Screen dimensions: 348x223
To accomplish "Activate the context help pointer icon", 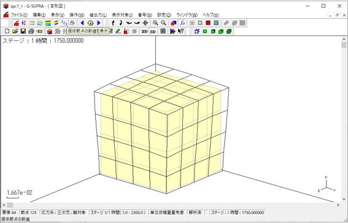I will click(x=180, y=31).
